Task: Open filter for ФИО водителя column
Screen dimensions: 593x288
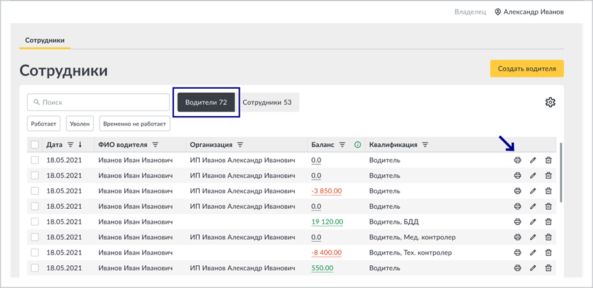Action: tap(155, 145)
